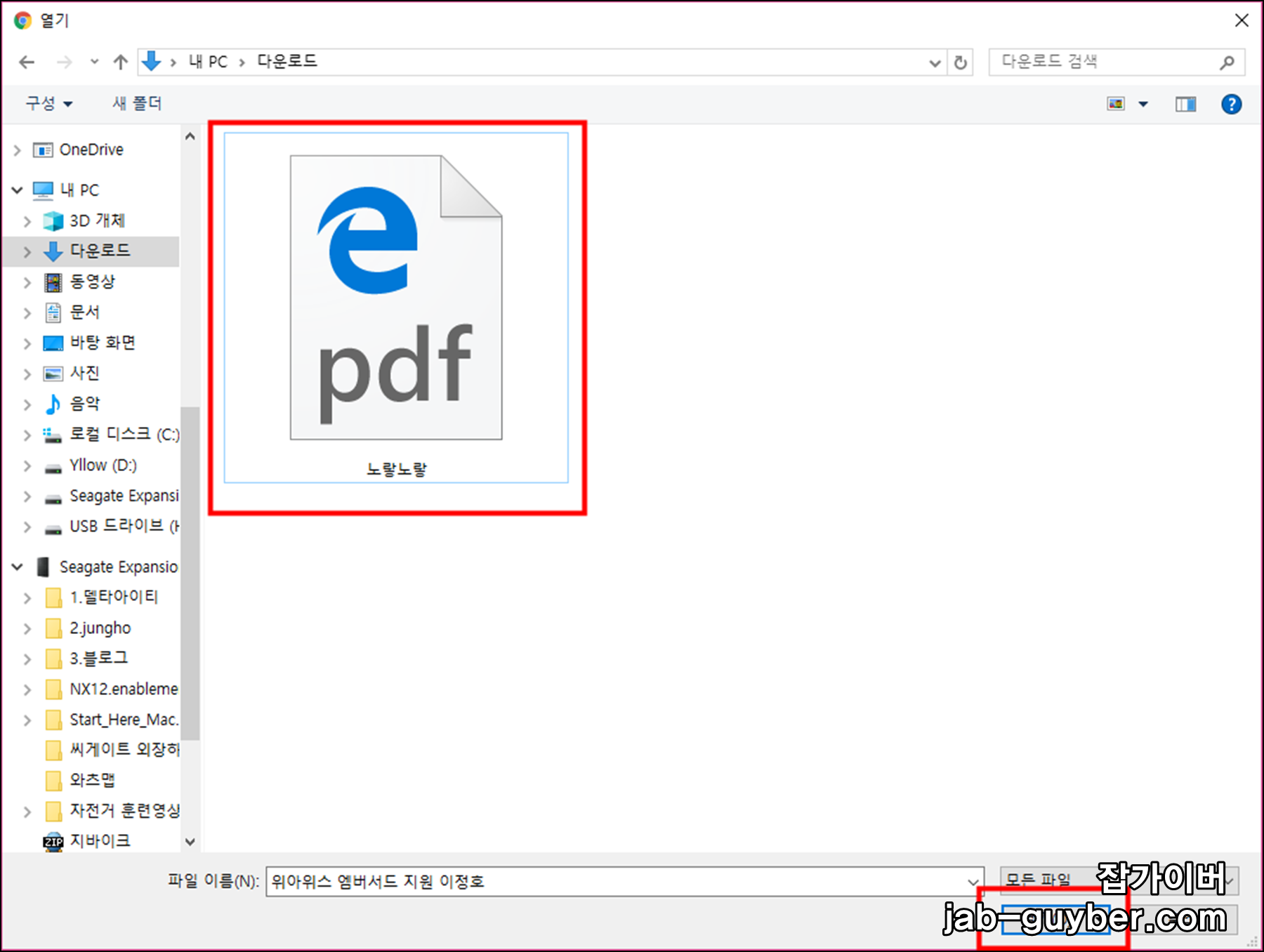
Task: Click the navigation pane scrollbar thumb
Action: pos(190,573)
